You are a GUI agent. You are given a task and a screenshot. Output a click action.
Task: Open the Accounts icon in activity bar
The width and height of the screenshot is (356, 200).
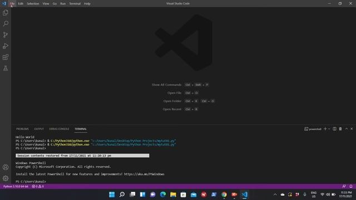6,167
